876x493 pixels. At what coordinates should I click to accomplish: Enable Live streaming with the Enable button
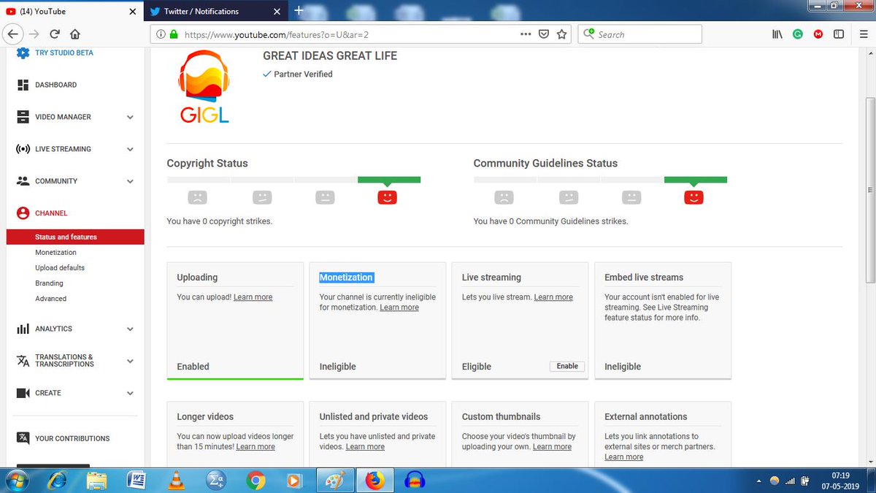[567, 366]
